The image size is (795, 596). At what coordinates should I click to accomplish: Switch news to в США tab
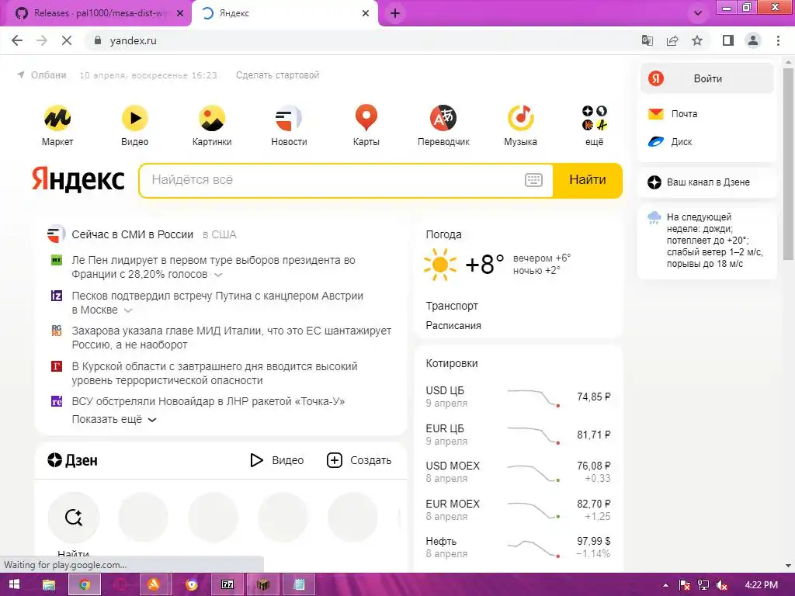coord(219,234)
